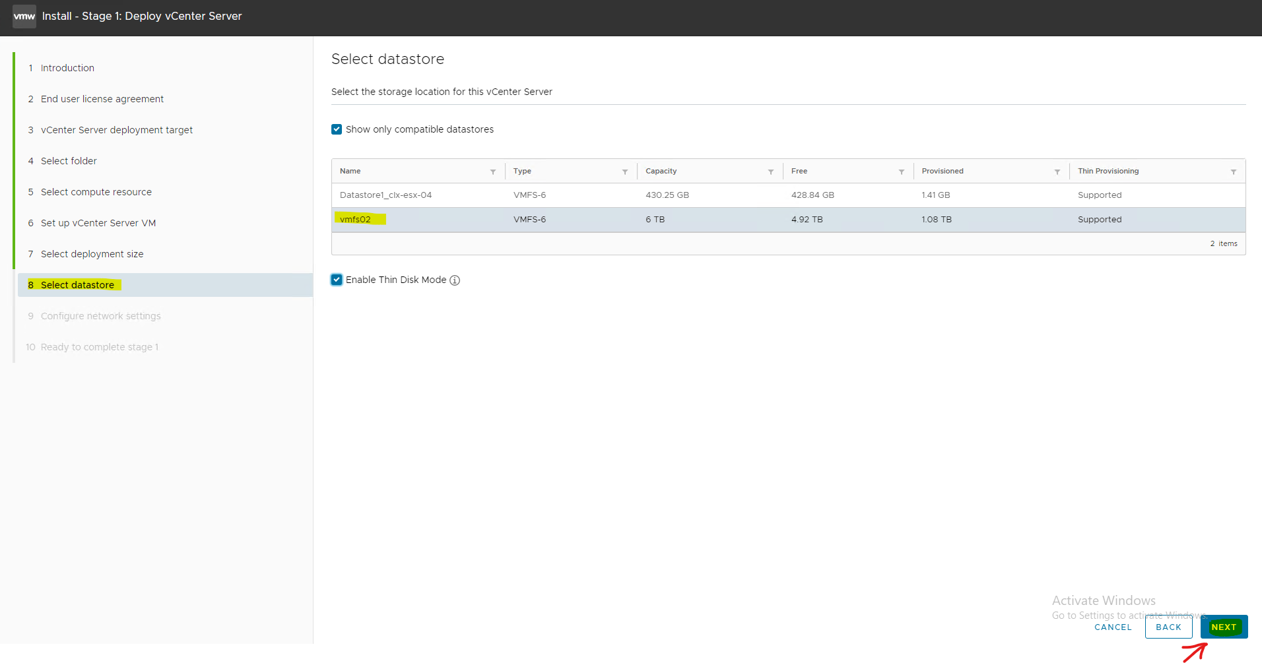Click the 430.25 GB capacity cell
The width and height of the screenshot is (1262, 663).
[667, 195]
